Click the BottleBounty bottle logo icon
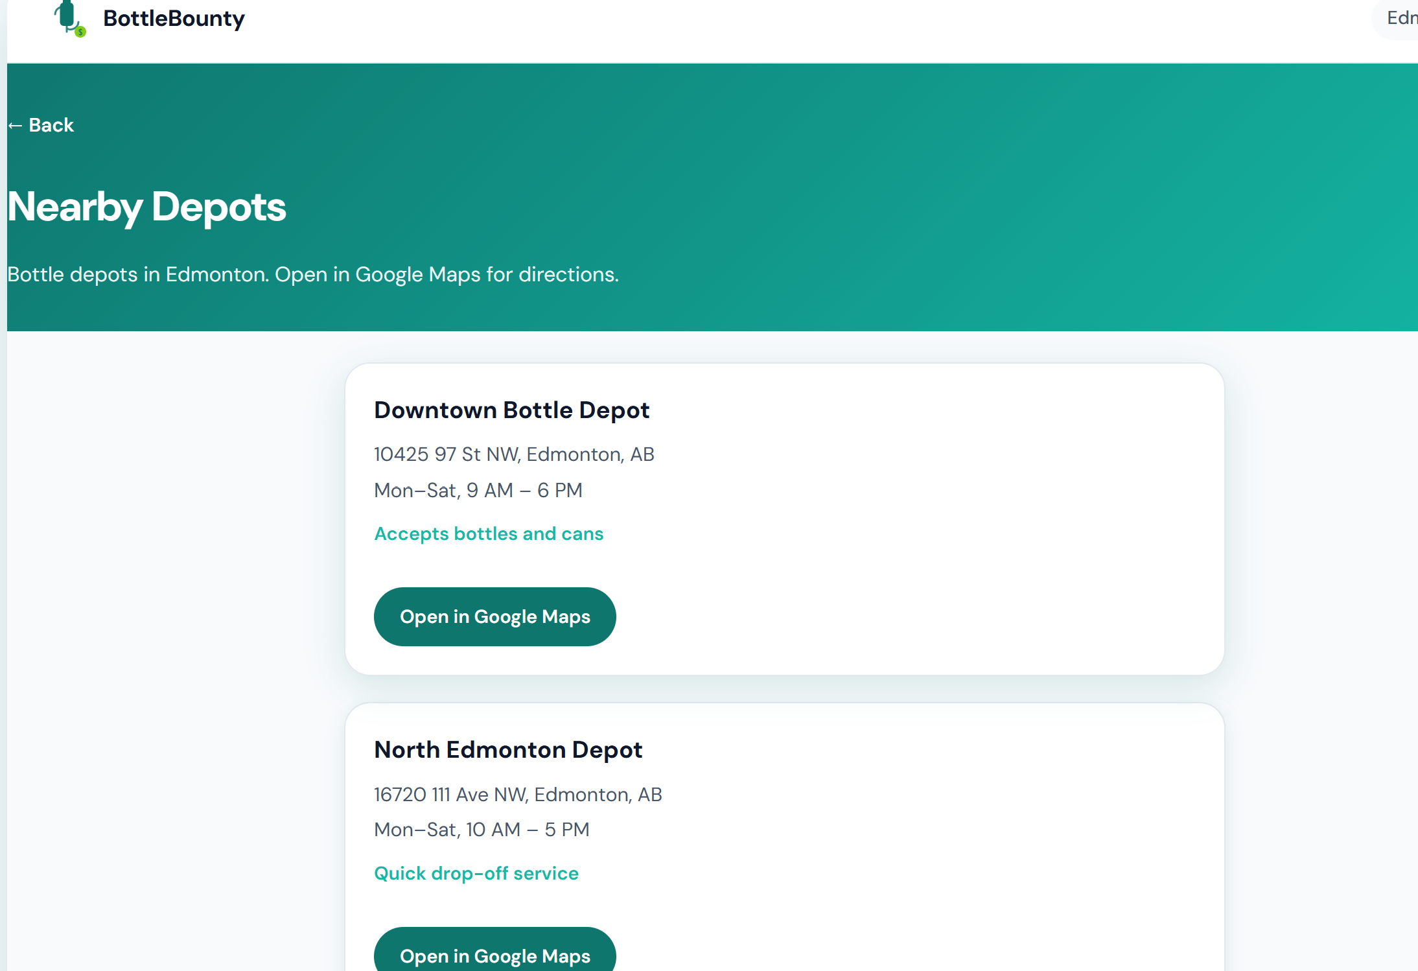The height and width of the screenshot is (971, 1418). 67,16
